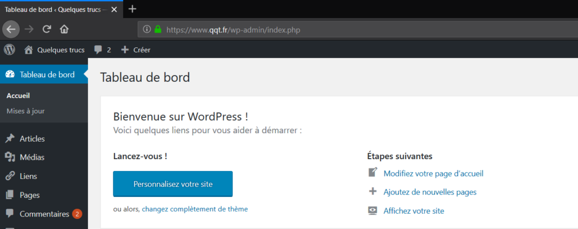Click the green padlock security icon
Viewport: 578px width, 229px height.
(x=158, y=29)
